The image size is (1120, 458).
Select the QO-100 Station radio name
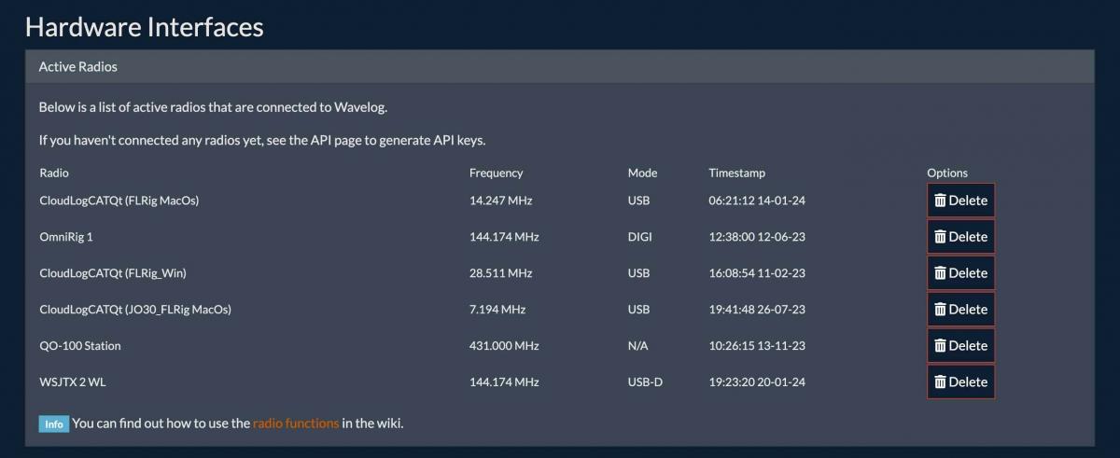(x=80, y=346)
